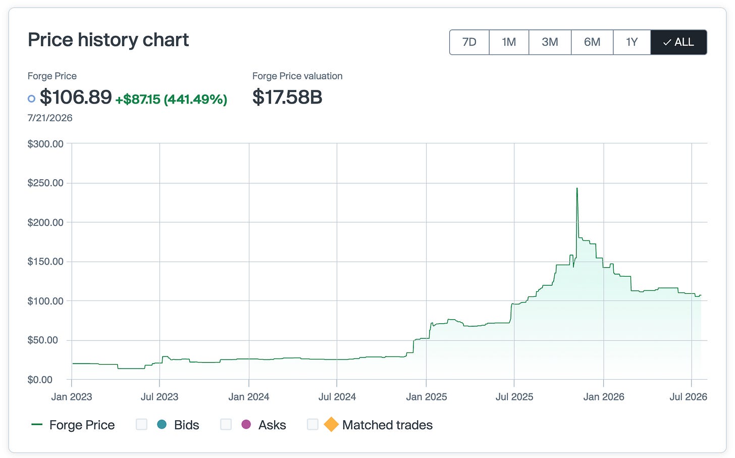Tick the Asks checkbox

[x=226, y=425]
